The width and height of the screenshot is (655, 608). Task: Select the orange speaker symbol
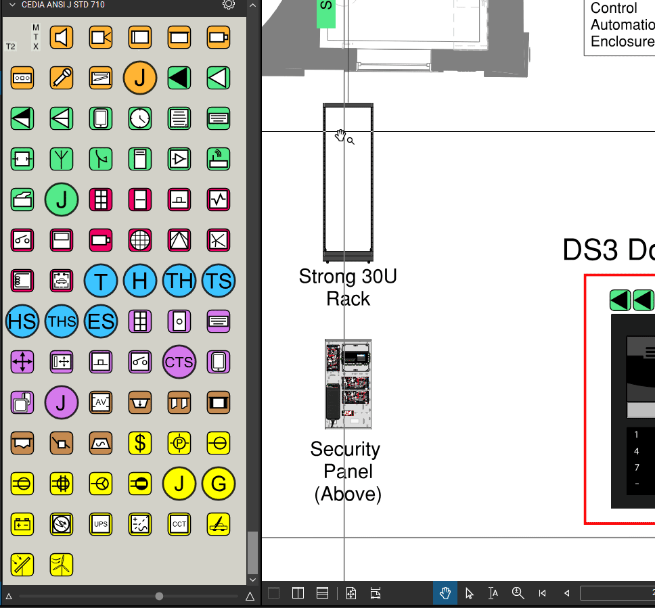(x=62, y=38)
